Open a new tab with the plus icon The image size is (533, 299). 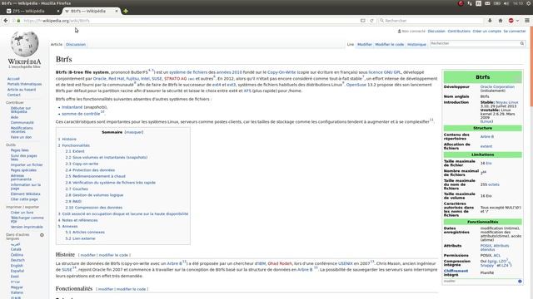[126, 11]
